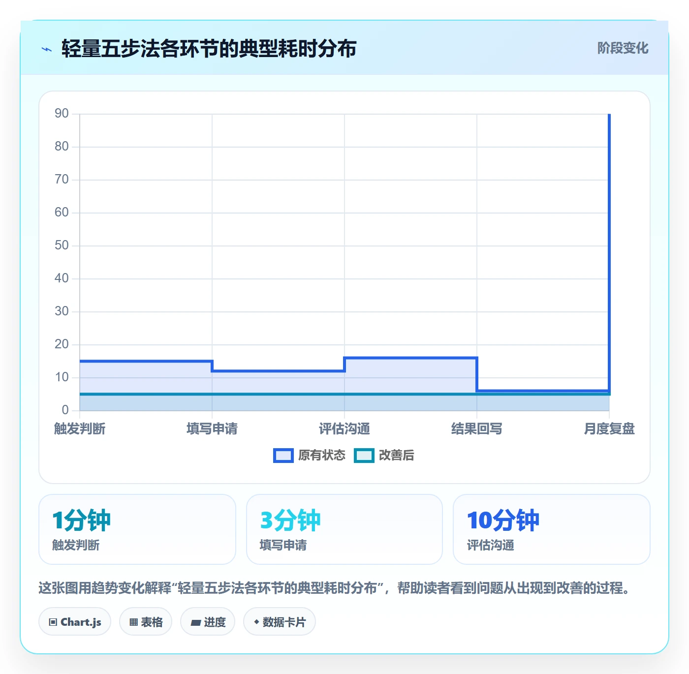689x674 pixels.
Task: Click the 阶段变化 label in header
Action: click(x=623, y=48)
